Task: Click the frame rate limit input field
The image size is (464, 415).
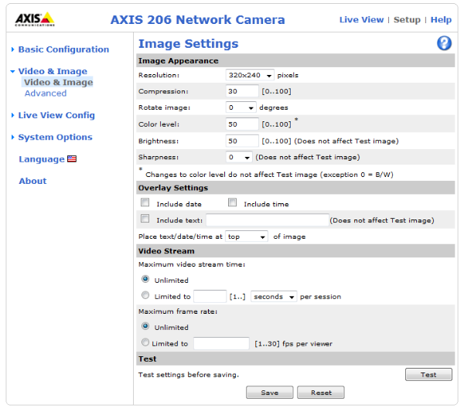Action: pos(221,343)
